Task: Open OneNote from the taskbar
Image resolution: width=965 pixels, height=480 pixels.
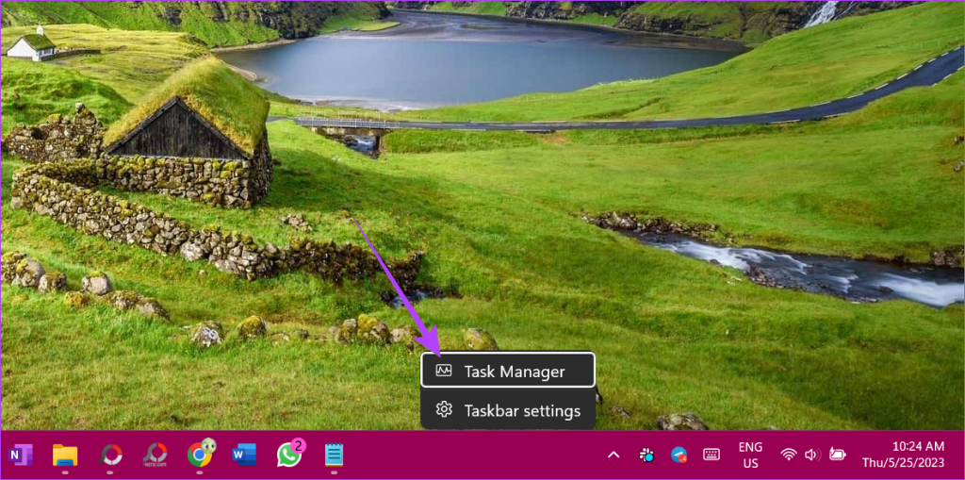Action: [x=21, y=455]
